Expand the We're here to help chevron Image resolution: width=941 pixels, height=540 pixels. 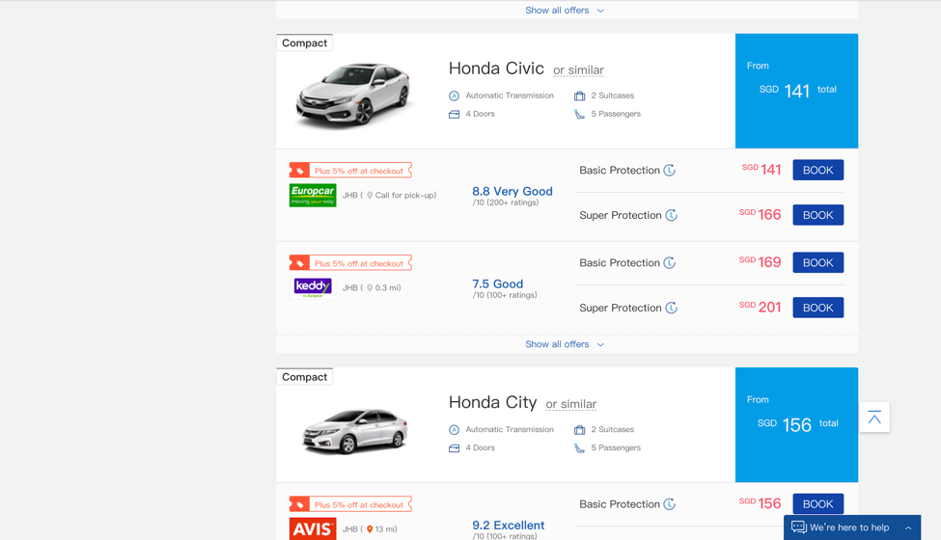908,528
